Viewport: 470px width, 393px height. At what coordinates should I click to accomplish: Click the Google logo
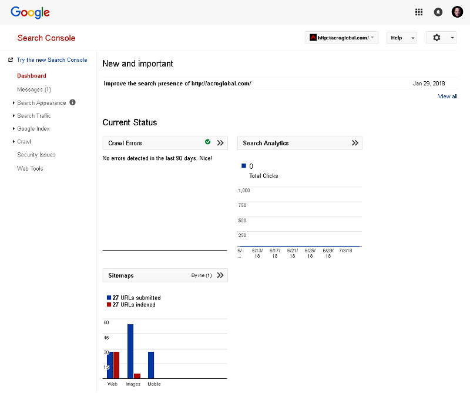(30, 12)
